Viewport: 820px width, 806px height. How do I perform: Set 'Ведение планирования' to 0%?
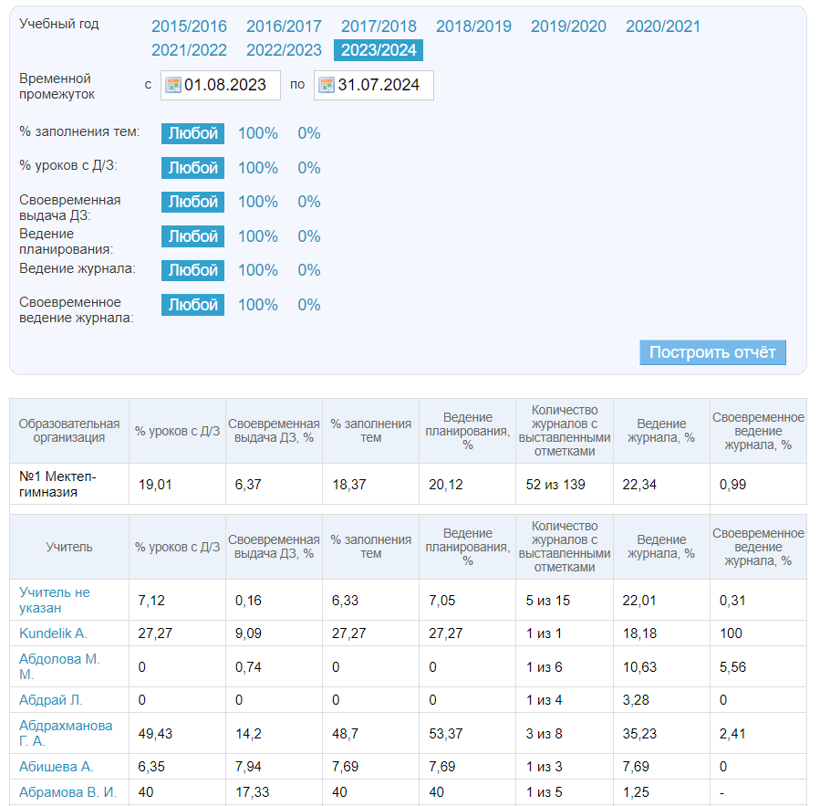click(308, 236)
